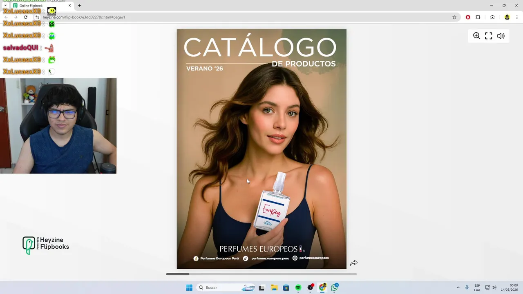Open OBS Studio from the taskbar
This screenshot has width=523, height=294.
311,287
